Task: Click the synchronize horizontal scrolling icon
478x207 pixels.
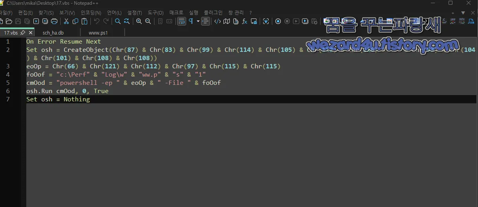Action: pyautogui.click(x=169, y=21)
